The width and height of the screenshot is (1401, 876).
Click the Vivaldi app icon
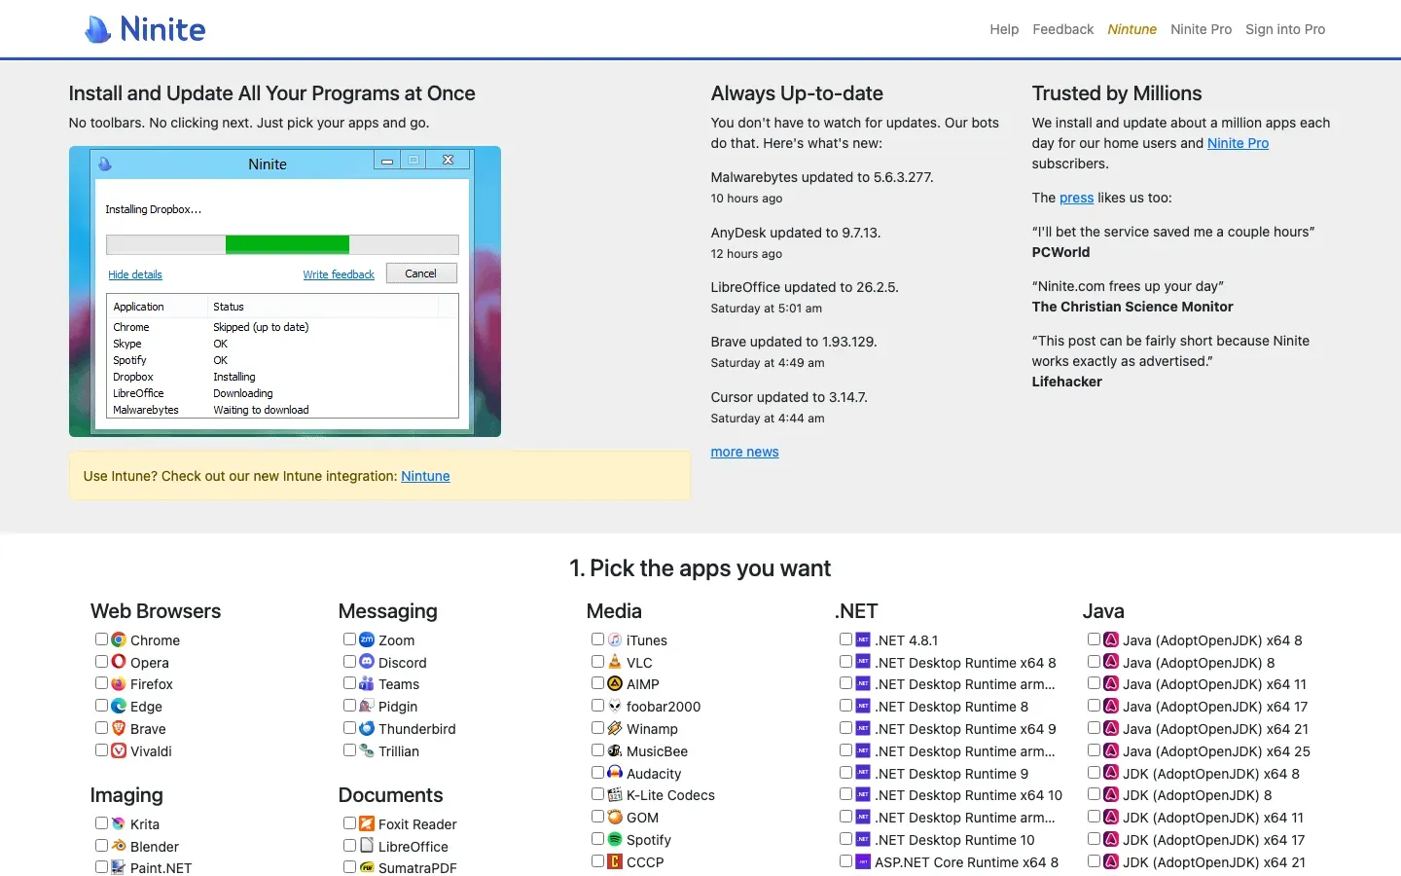[119, 750]
